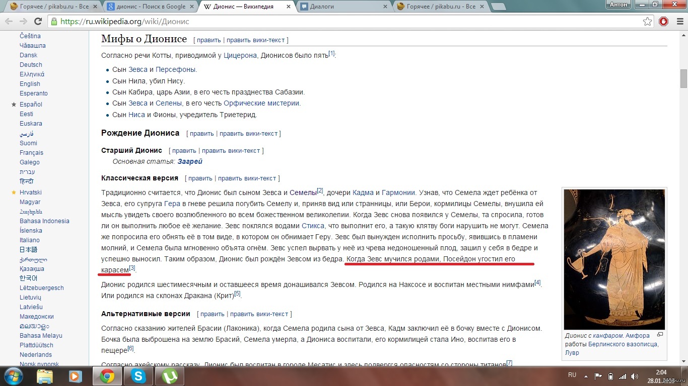The height and width of the screenshot is (386, 688).
Task: Open the Загрей main article link
Action: (x=190, y=161)
